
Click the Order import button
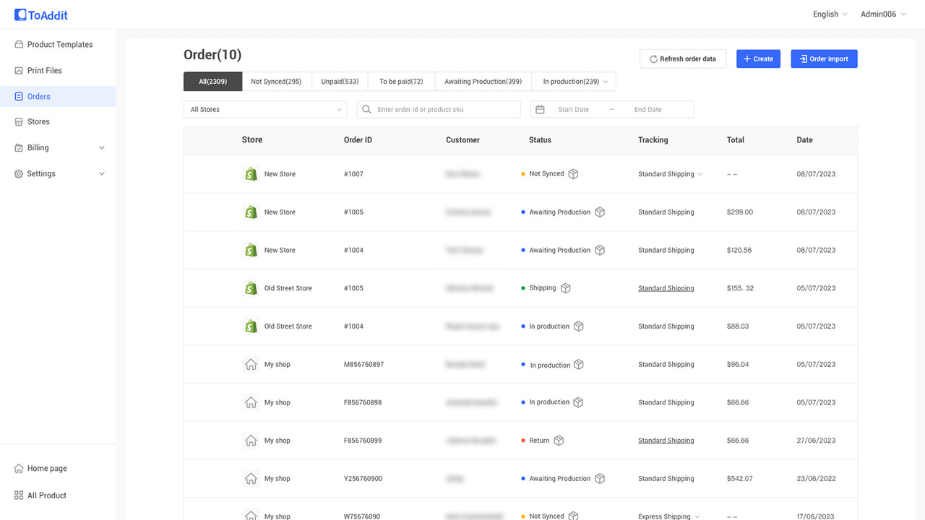click(x=824, y=59)
